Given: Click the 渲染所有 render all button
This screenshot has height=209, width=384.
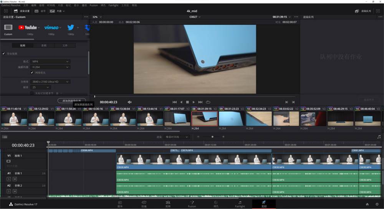Looking at the screenshot, I should (369, 100).
